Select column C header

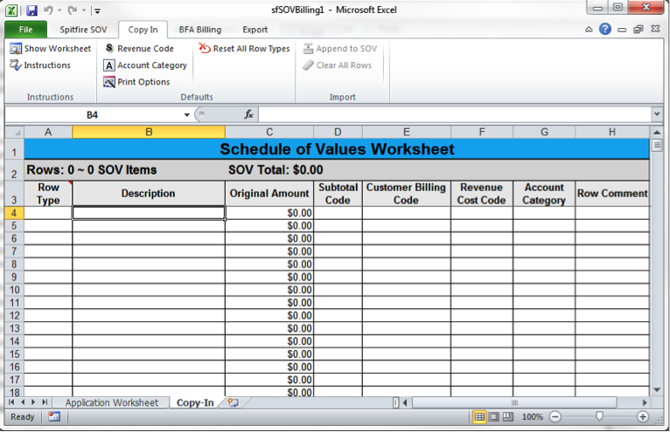pos(269,132)
